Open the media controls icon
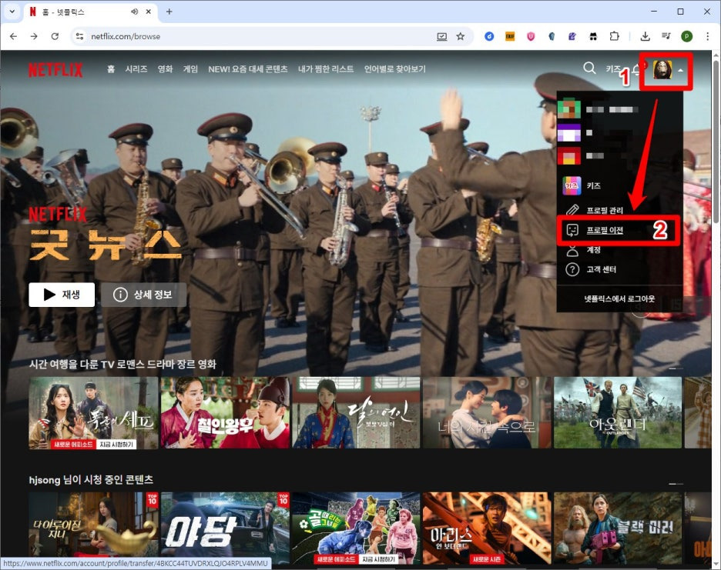721x570 pixels. point(666,36)
